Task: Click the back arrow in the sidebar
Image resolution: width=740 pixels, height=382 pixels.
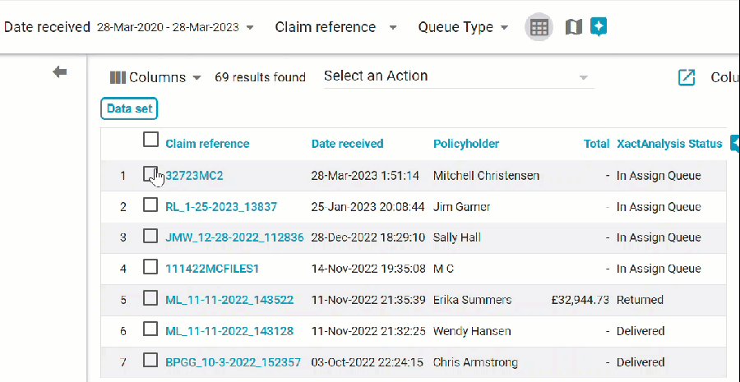Action: click(60, 72)
